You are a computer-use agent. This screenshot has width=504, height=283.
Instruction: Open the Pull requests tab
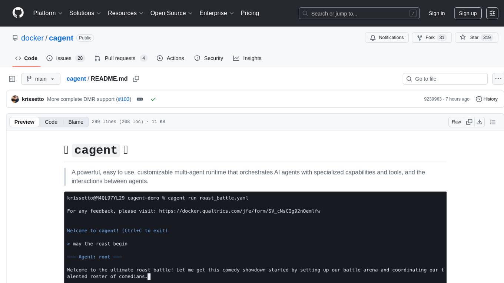point(121,58)
